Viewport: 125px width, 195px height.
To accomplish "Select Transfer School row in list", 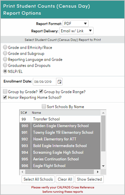I will pos(60,119).
